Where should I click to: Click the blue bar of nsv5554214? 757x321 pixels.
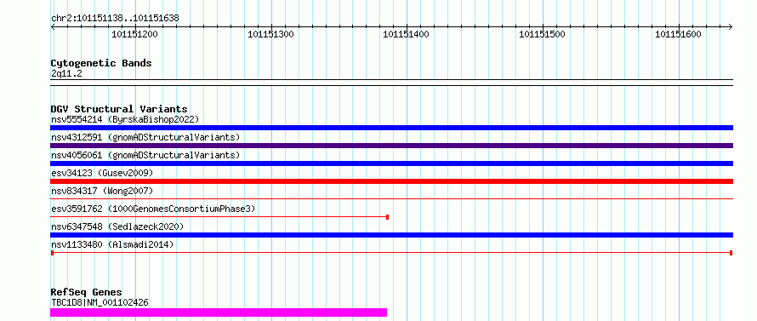coord(391,128)
